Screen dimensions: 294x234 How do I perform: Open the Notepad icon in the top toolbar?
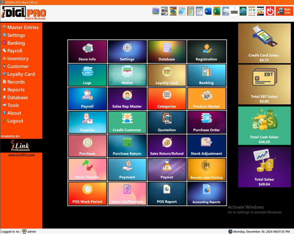tap(182, 11)
